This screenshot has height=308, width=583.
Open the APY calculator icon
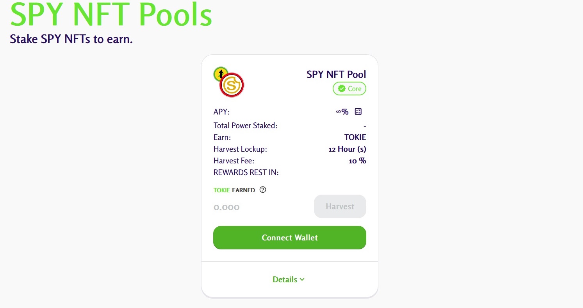tap(358, 112)
